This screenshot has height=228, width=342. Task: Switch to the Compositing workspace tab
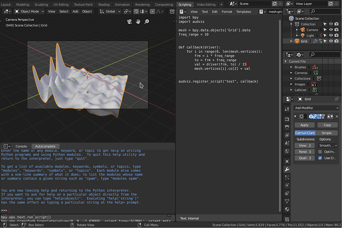pyautogui.click(x=164, y=4)
